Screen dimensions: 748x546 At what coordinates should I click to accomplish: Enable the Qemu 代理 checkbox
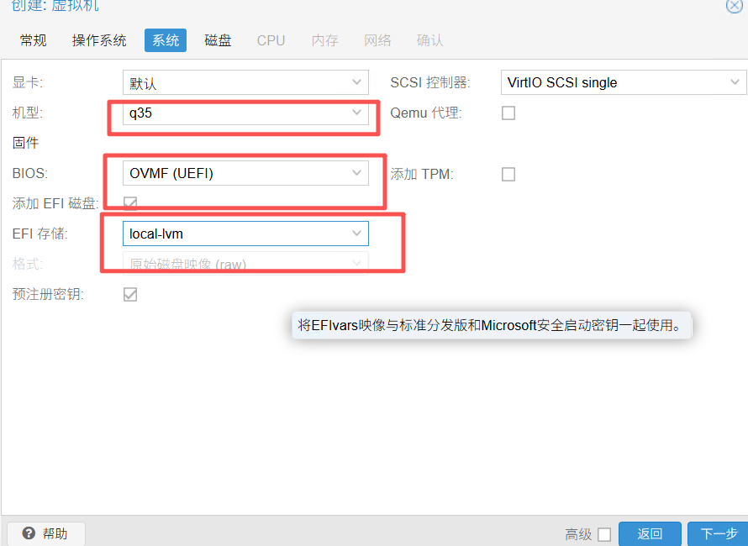pos(508,113)
